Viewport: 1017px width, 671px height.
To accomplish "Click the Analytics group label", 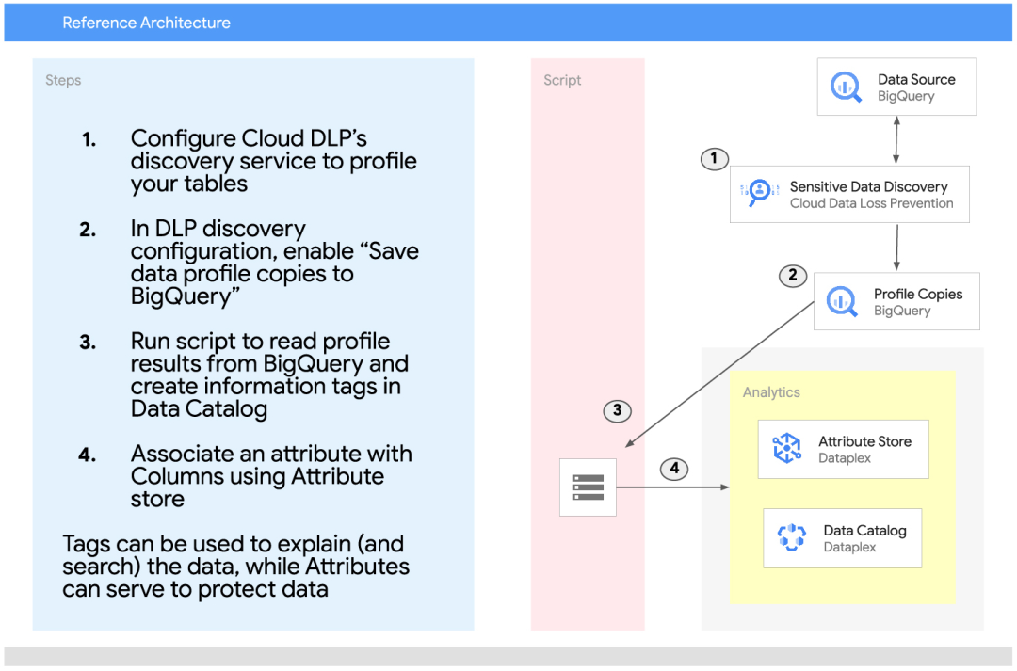I will tap(771, 392).
